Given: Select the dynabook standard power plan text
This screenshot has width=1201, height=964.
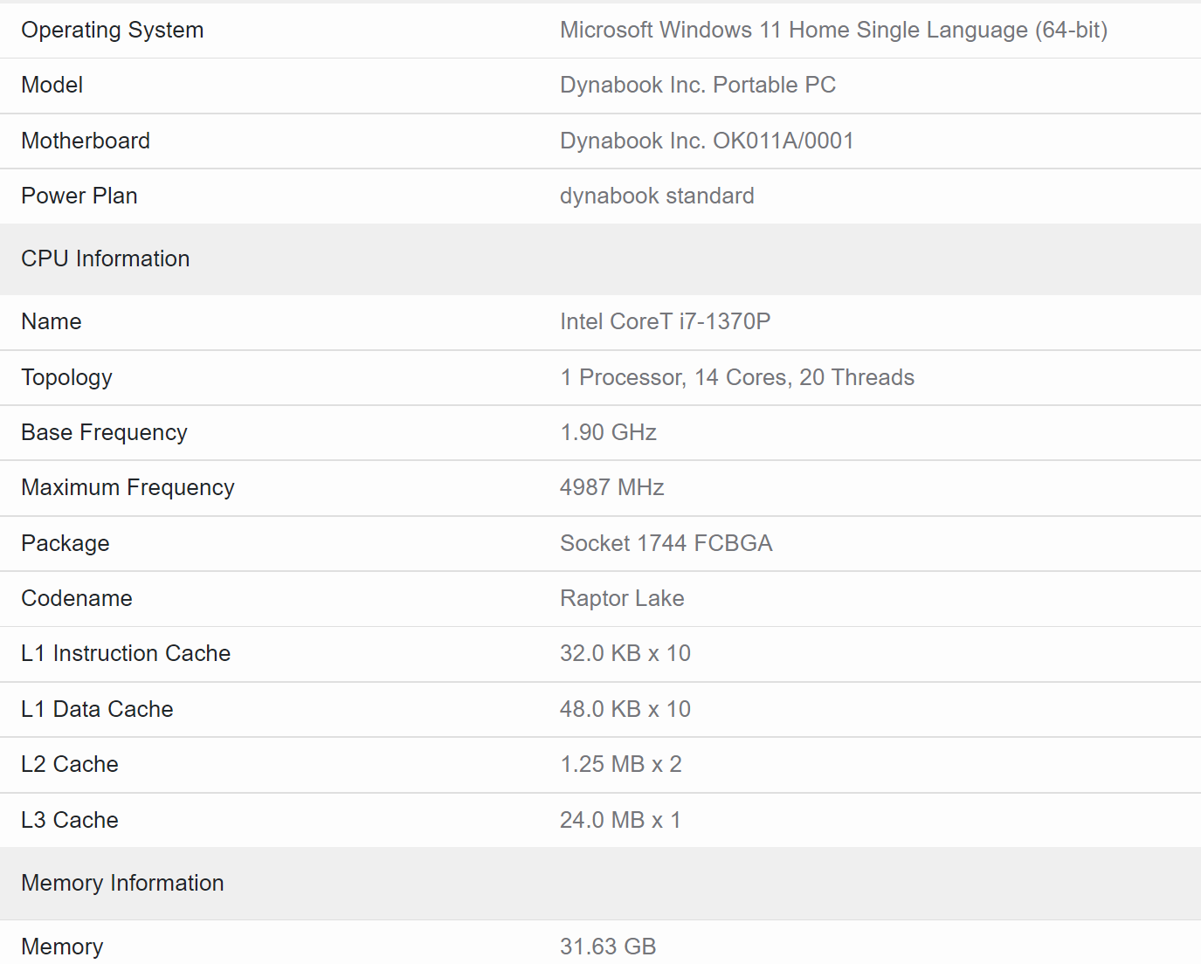Looking at the screenshot, I should [656, 196].
